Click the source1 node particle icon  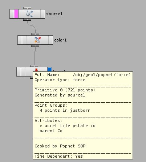click(x=29, y=14)
